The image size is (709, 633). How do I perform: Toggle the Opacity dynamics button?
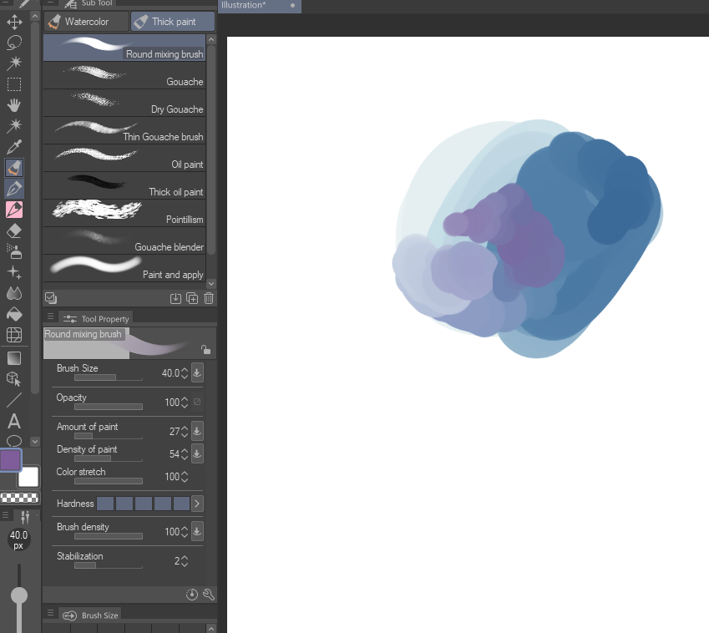point(197,402)
